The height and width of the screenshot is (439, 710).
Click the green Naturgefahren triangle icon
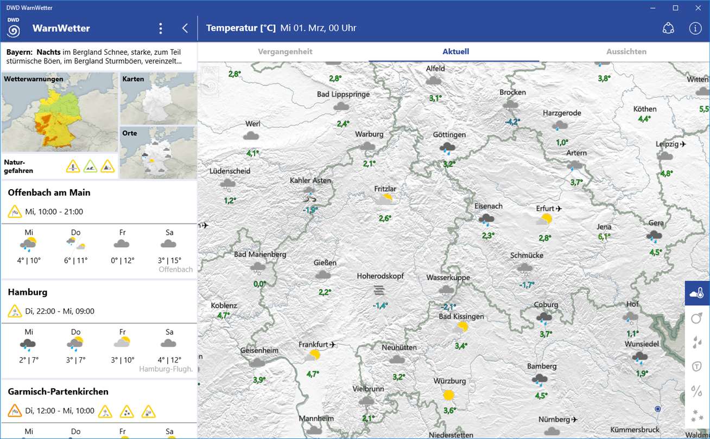pos(91,166)
